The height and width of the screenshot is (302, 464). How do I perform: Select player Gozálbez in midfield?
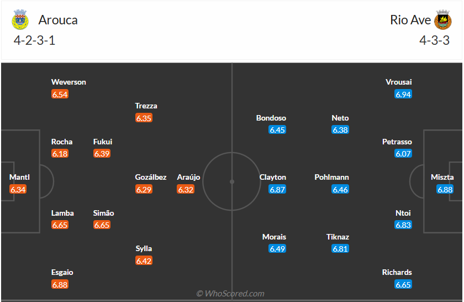pos(151,178)
